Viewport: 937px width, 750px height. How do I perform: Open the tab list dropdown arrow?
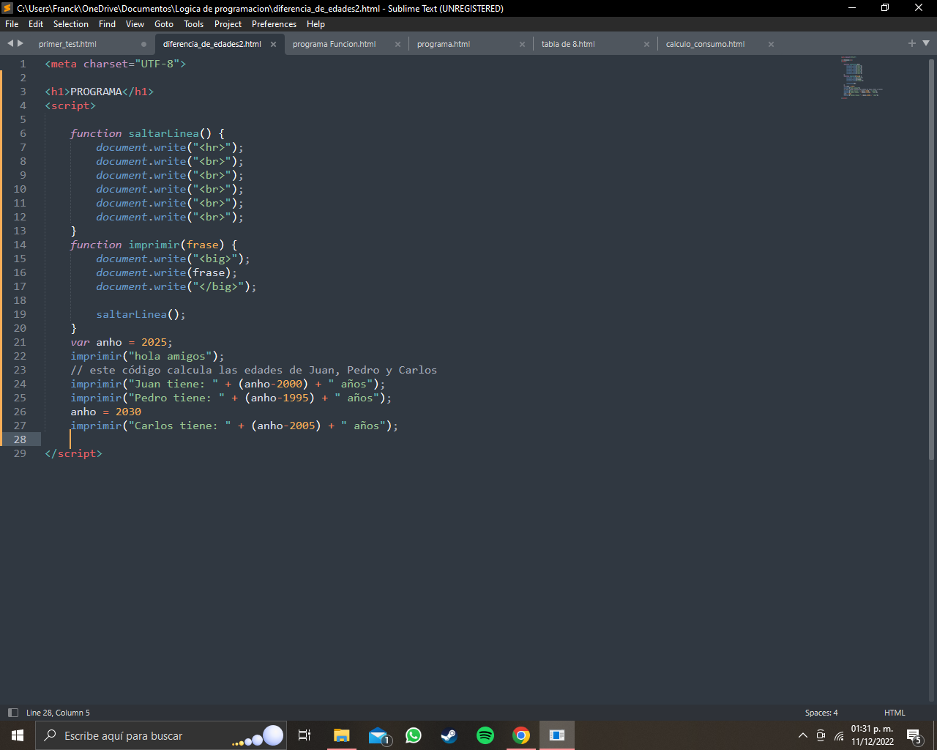point(926,43)
